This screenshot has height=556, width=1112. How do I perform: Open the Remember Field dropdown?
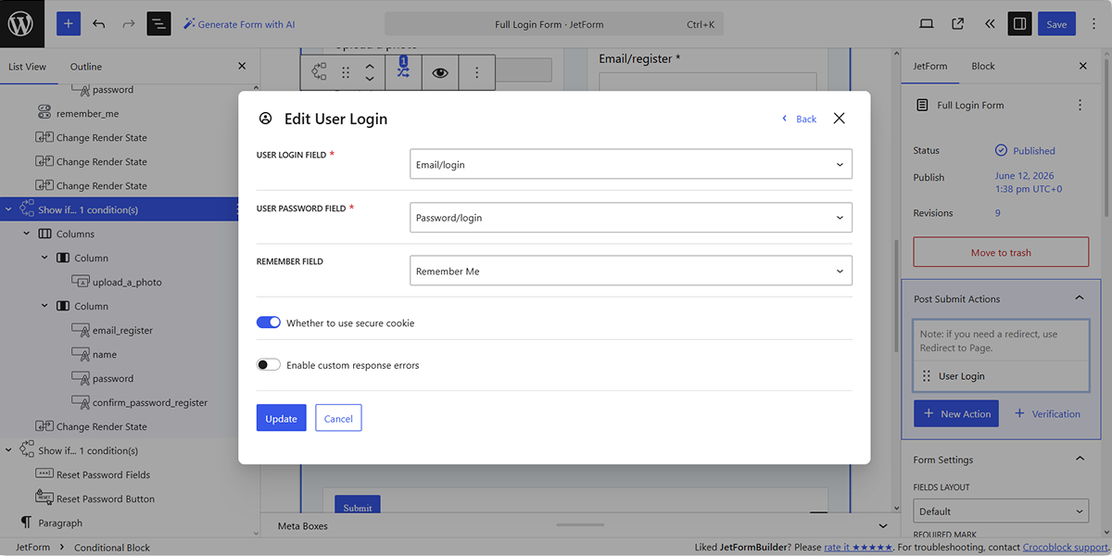(630, 271)
